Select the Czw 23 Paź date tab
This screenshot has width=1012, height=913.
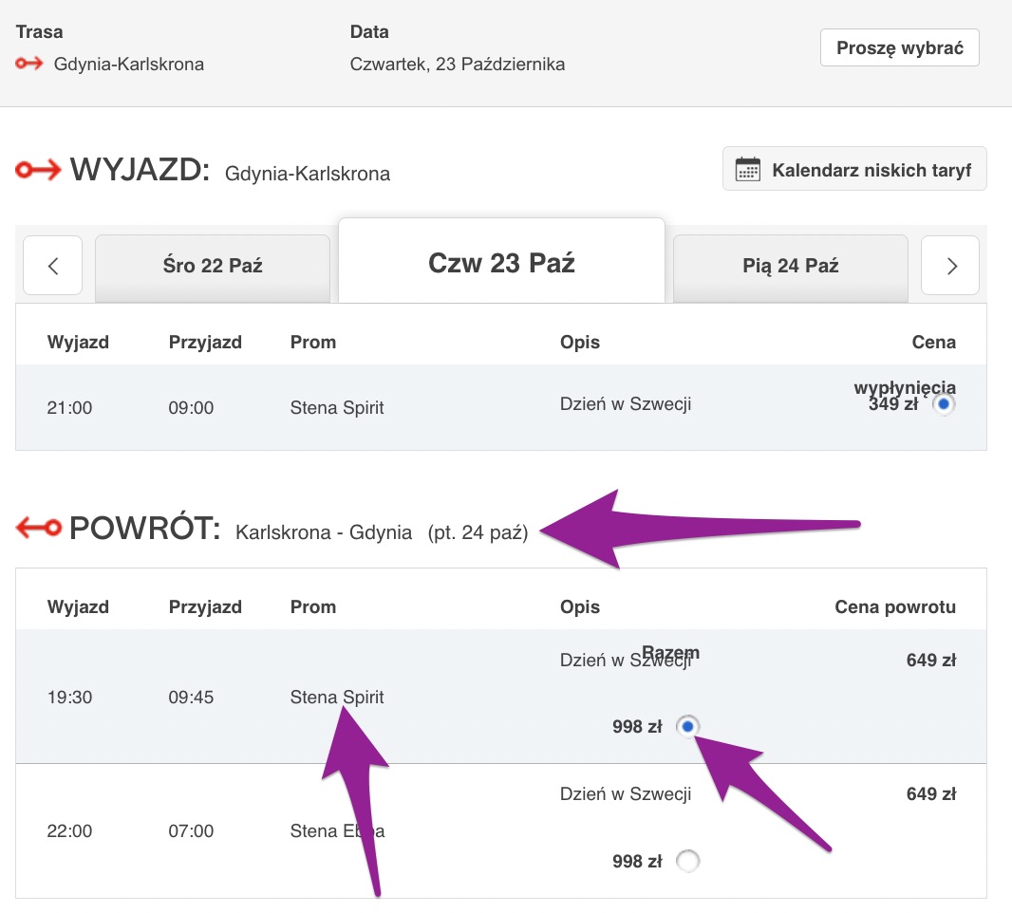501,263
